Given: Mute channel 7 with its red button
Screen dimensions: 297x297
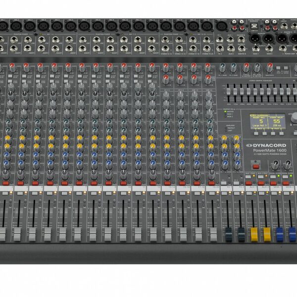Looking at the screenshot, I should (x=79, y=183).
